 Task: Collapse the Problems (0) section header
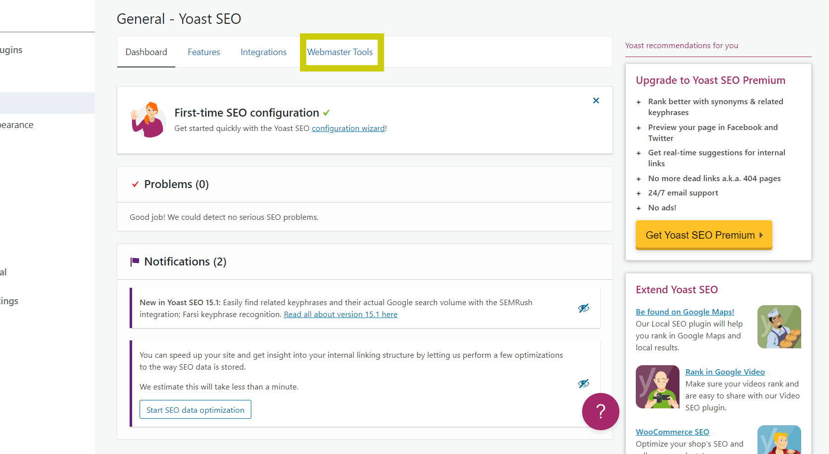click(365, 185)
